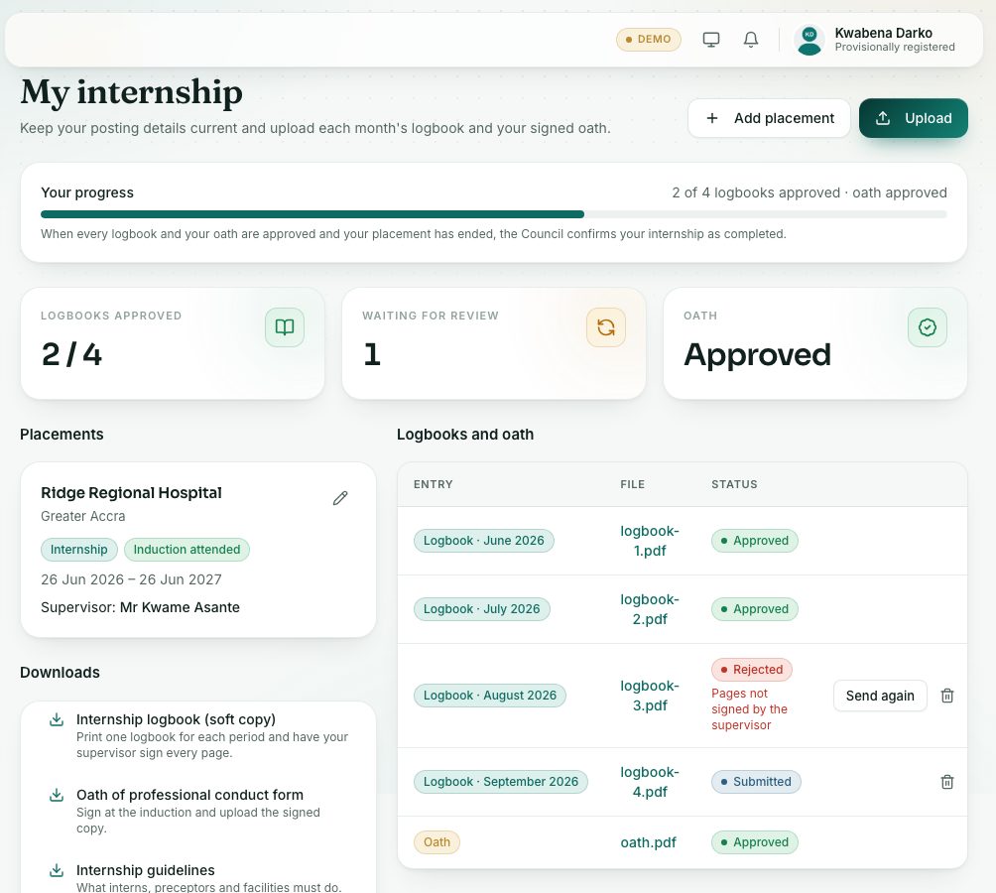Click download icon for Oath of professional conduct form

click(x=57, y=795)
